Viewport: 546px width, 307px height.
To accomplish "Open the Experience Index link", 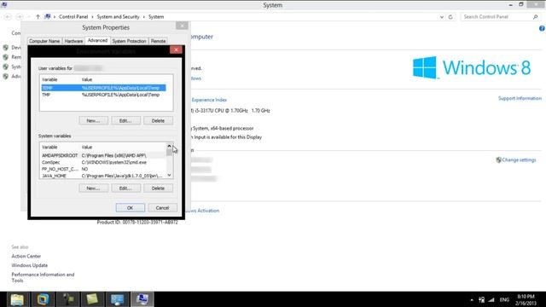I will tap(209, 100).
